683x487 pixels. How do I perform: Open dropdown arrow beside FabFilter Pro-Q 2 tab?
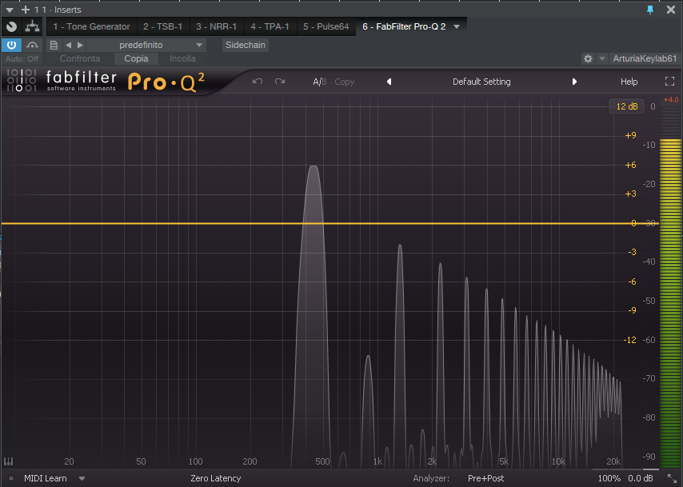click(x=457, y=26)
